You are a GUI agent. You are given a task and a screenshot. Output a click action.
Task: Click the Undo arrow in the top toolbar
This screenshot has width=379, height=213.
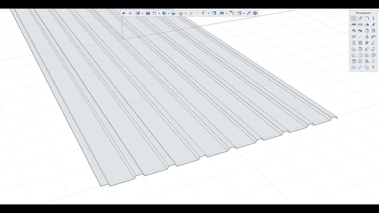tap(124, 13)
